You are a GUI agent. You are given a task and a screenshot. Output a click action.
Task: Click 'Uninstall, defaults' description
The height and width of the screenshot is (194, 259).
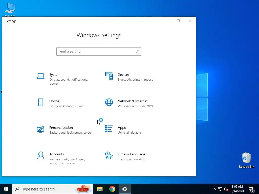[130, 133]
